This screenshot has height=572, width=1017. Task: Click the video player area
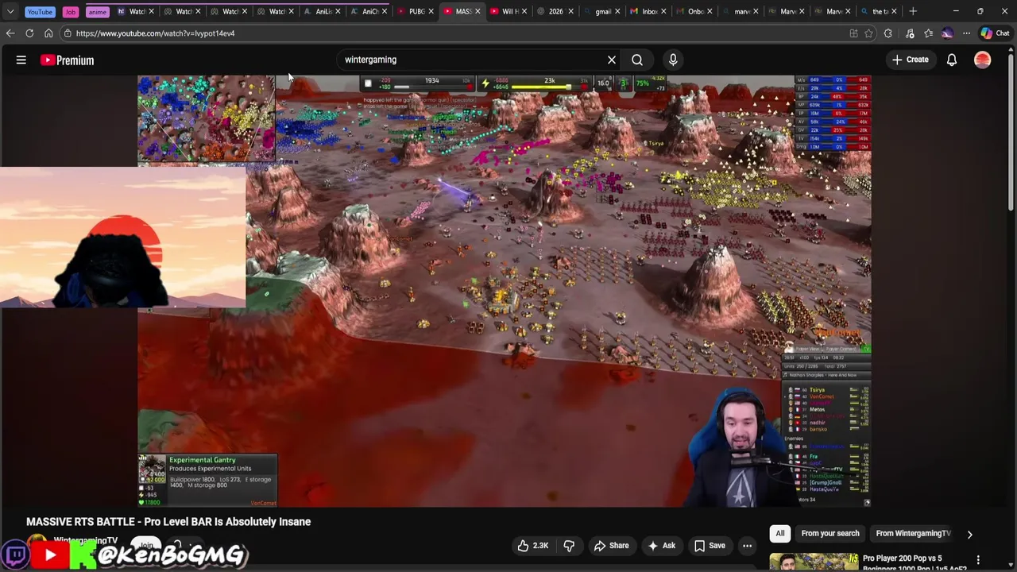[505, 291]
